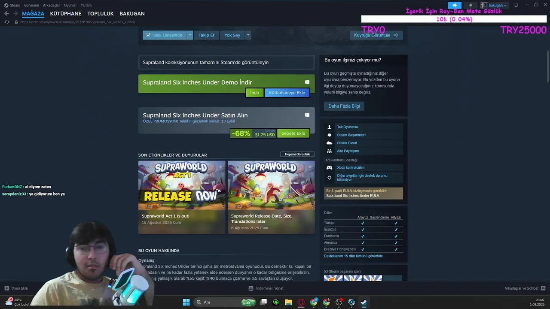
Task: Click the downloads icon near İndirmeleri Yönet
Action: [251, 288]
